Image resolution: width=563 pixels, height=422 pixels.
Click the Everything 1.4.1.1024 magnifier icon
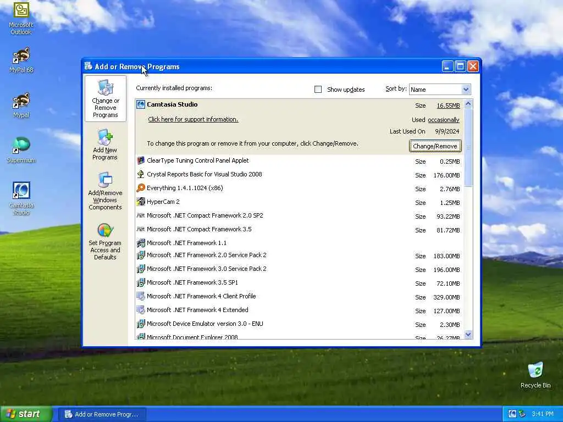click(x=141, y=188)
